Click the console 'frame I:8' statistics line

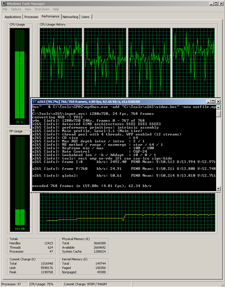[124, 162]
